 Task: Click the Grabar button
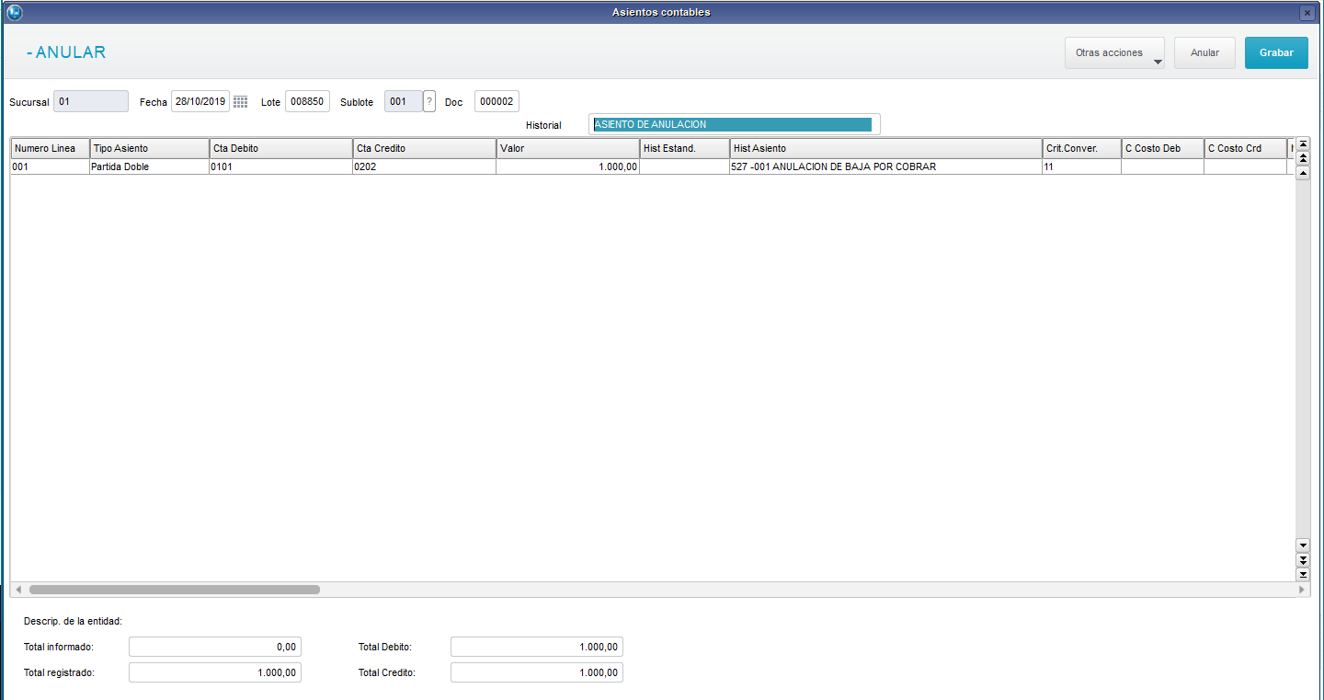(x=1276, y=52)
